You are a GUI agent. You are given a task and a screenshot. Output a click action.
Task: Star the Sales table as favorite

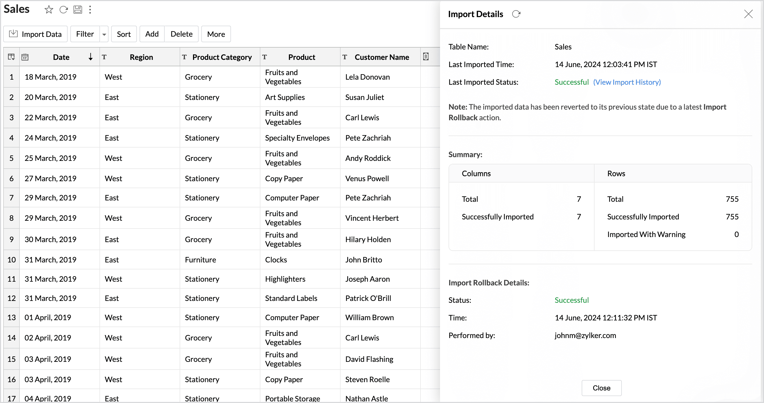click(49, 10)
